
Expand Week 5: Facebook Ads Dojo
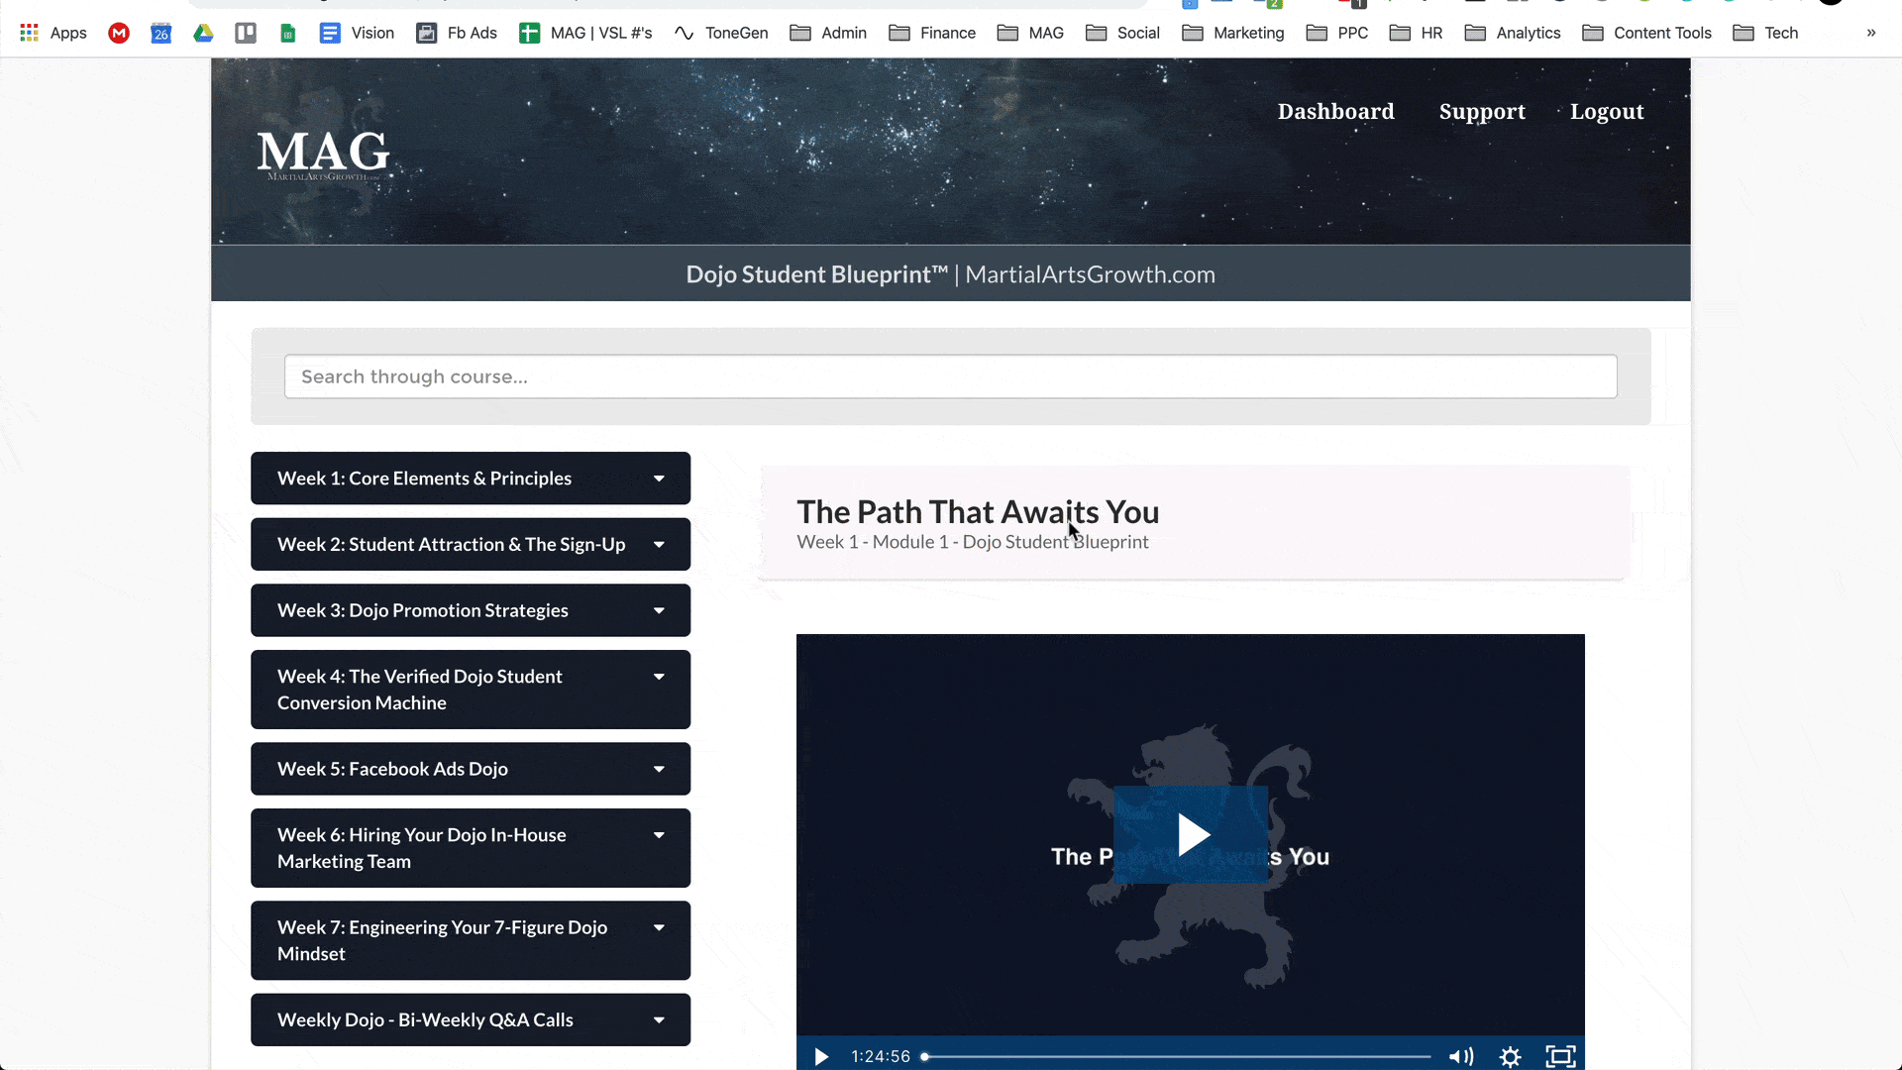[x=471, y=769]
